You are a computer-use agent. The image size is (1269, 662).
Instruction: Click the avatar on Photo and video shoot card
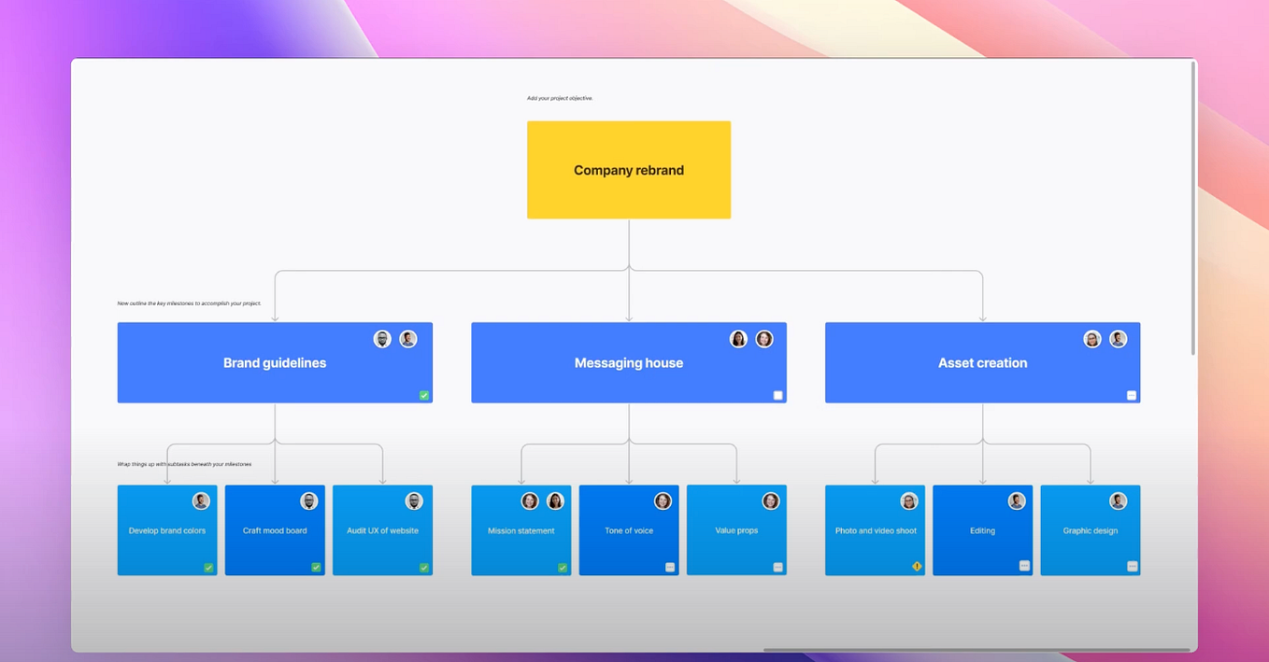[x=908, y=500]
